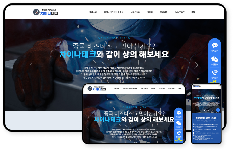The height and width of the screenshot is (151, 233).
Task: Select 서비스범위 in the desktop navigation
Action: (x=135, y=12)
